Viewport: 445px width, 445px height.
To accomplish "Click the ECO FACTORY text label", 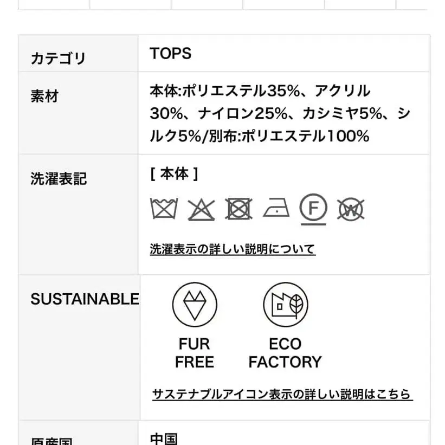I will [x=285, y=353].
